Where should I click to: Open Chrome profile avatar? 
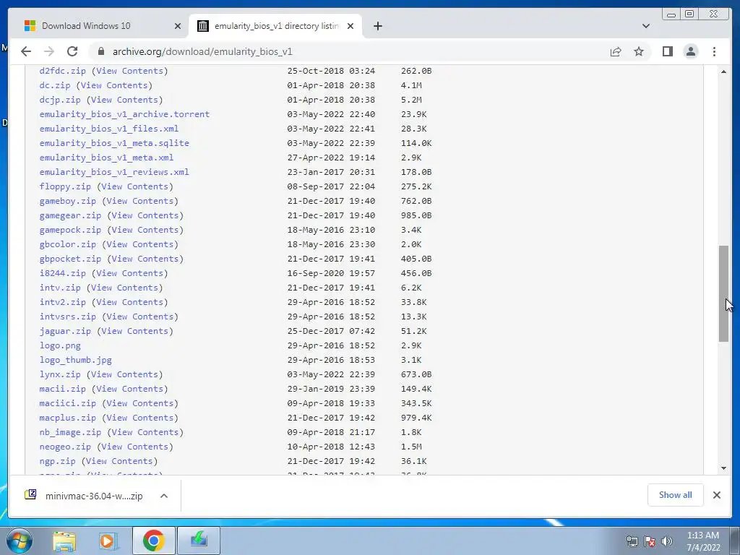pos(690,51)
